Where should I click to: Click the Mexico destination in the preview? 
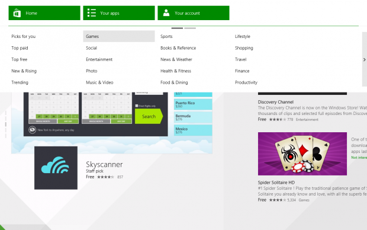point(193,130)
